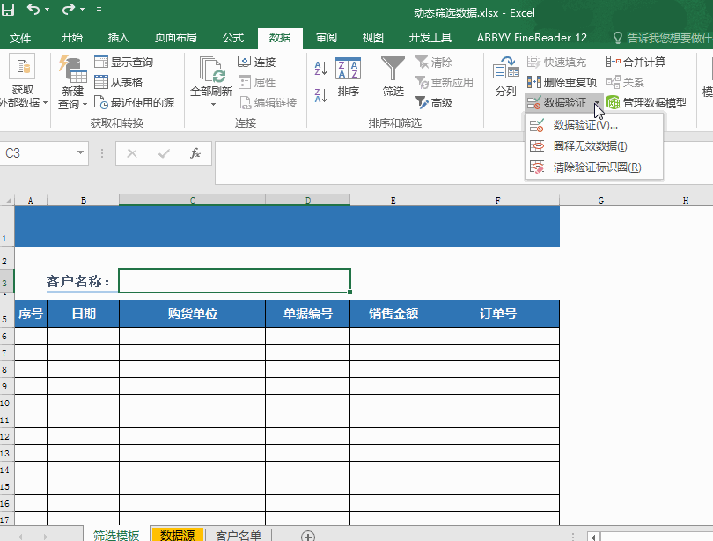Viewport: 713px width, 541px height.
Task: Click 最近使用的源 button
Action: pyautogui.click(x=134, y=103)
